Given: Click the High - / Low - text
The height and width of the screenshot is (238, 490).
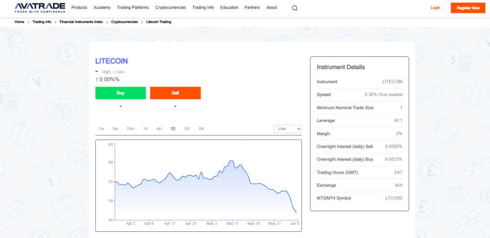Looking at the screenshot, I should pyautogui.click(x=114, y=72).
